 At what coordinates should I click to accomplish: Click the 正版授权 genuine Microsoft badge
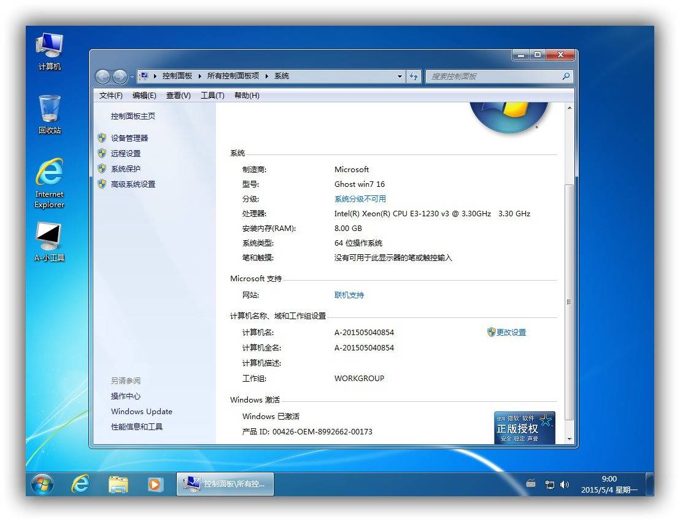point(525,428)
